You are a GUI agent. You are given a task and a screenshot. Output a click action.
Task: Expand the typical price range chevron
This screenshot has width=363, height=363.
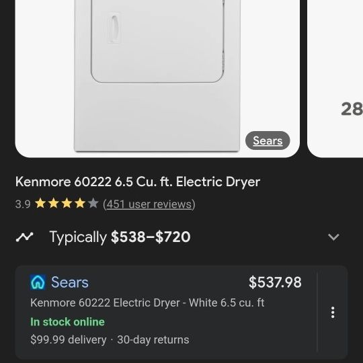[333, 237]
